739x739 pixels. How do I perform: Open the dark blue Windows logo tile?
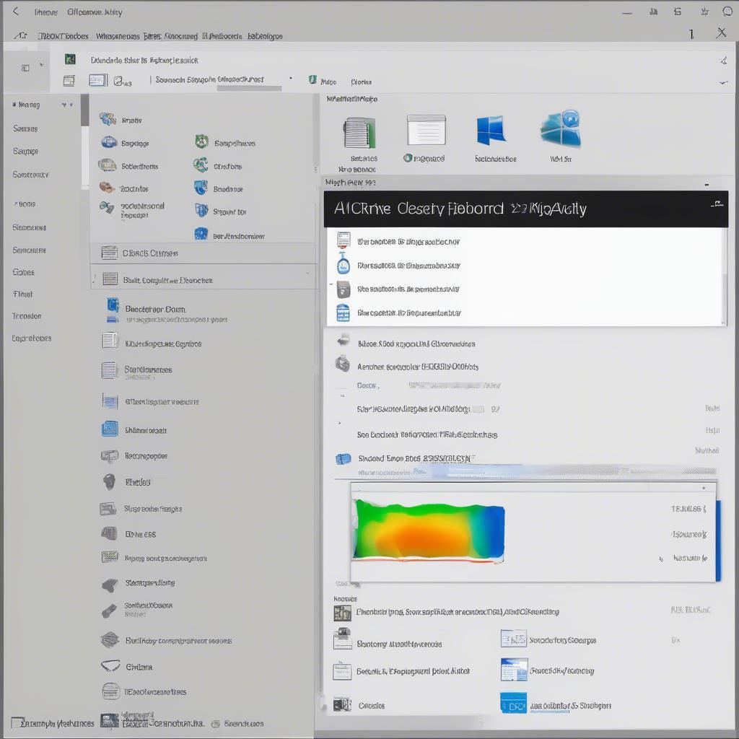tap(491, 130)
